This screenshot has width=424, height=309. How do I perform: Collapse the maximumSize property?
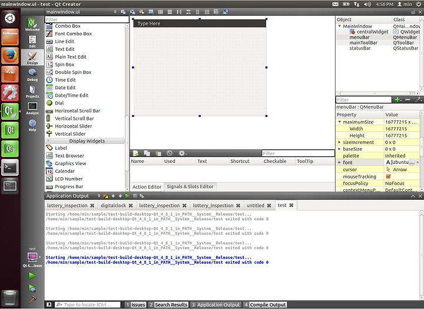(x=339, y=122)
